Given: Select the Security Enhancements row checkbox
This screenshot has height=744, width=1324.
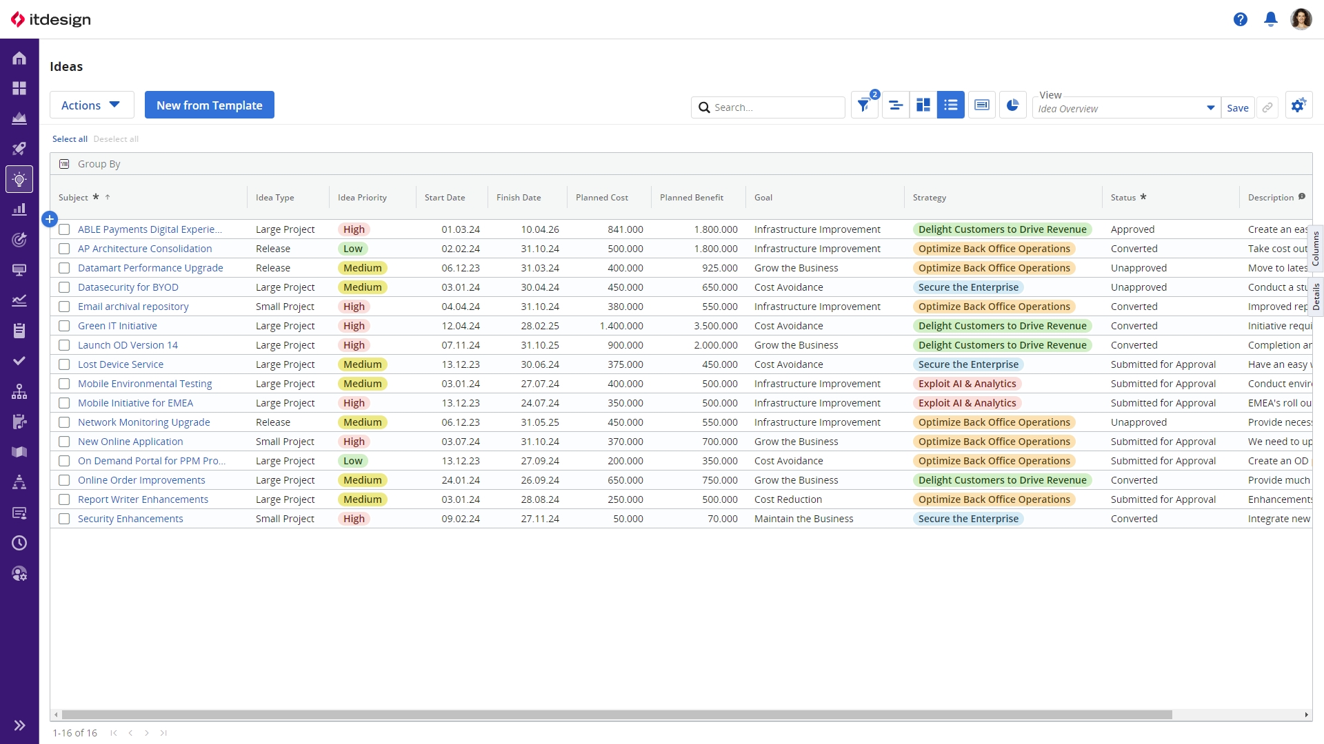Looking at the screenshot, I should pyautogui.click(x=64, y=519).
